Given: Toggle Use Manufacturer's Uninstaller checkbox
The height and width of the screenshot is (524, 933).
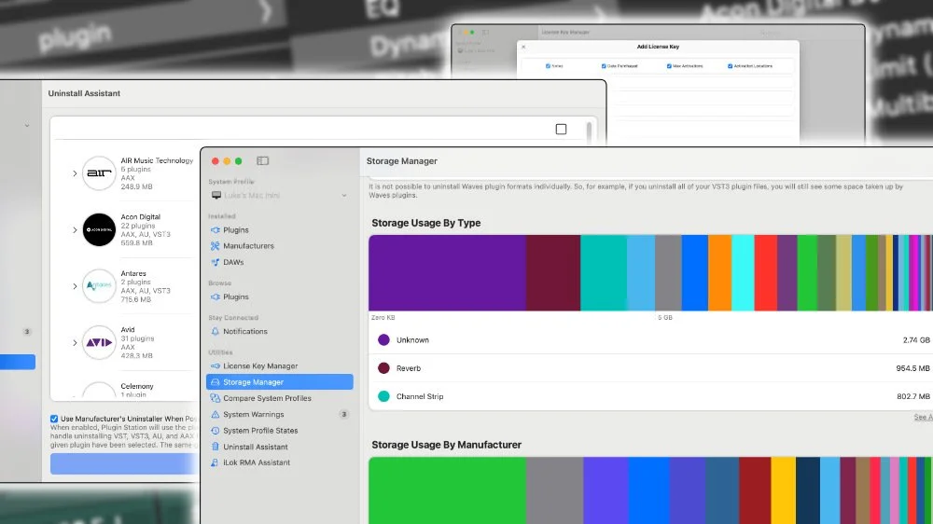Looking at the screenshot, I should pos(54,419).
